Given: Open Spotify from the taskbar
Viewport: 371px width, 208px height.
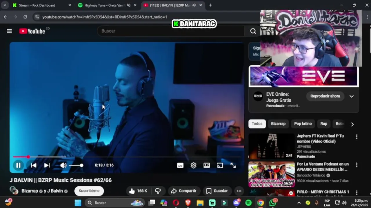Looking at the screenshot, I should tap(248, 203).
